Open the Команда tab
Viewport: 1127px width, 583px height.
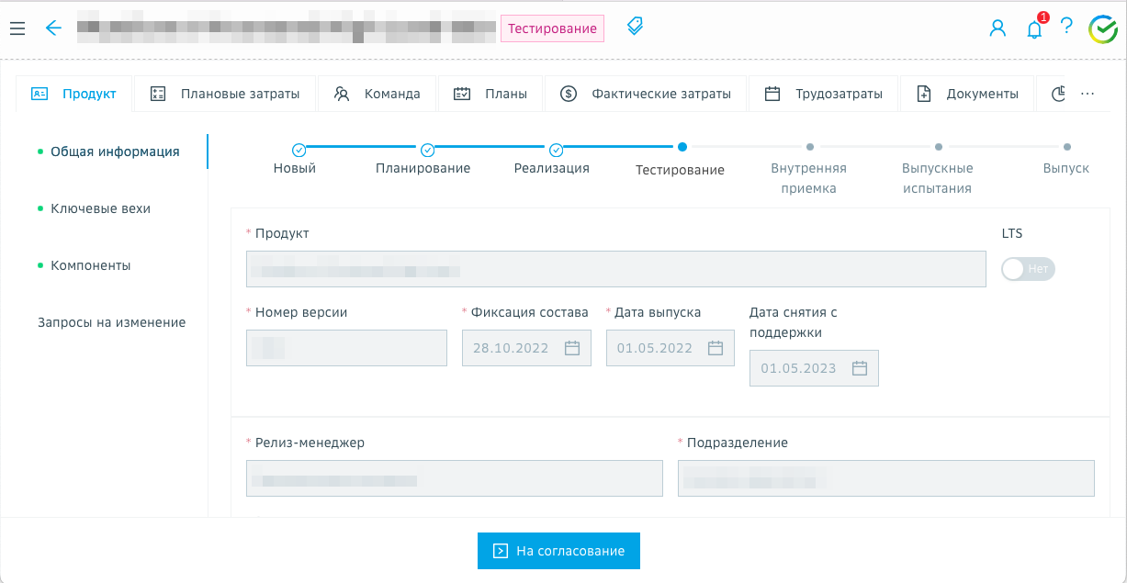click(x=377, y=94)
